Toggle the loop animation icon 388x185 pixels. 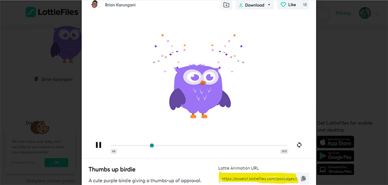point(299,145)
